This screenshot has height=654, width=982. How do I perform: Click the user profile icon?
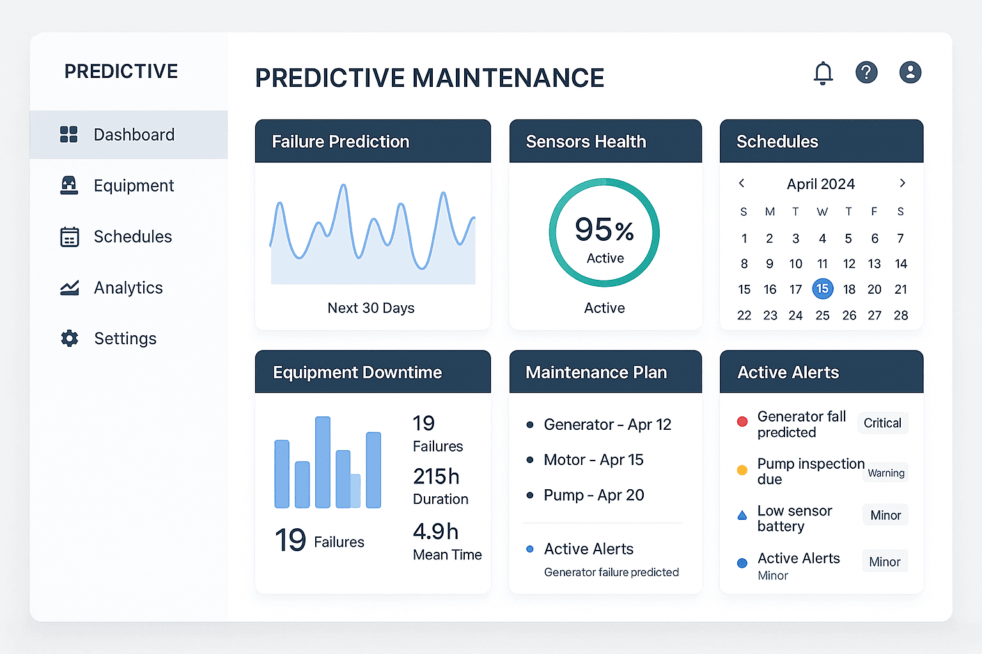tap(910, 73)
